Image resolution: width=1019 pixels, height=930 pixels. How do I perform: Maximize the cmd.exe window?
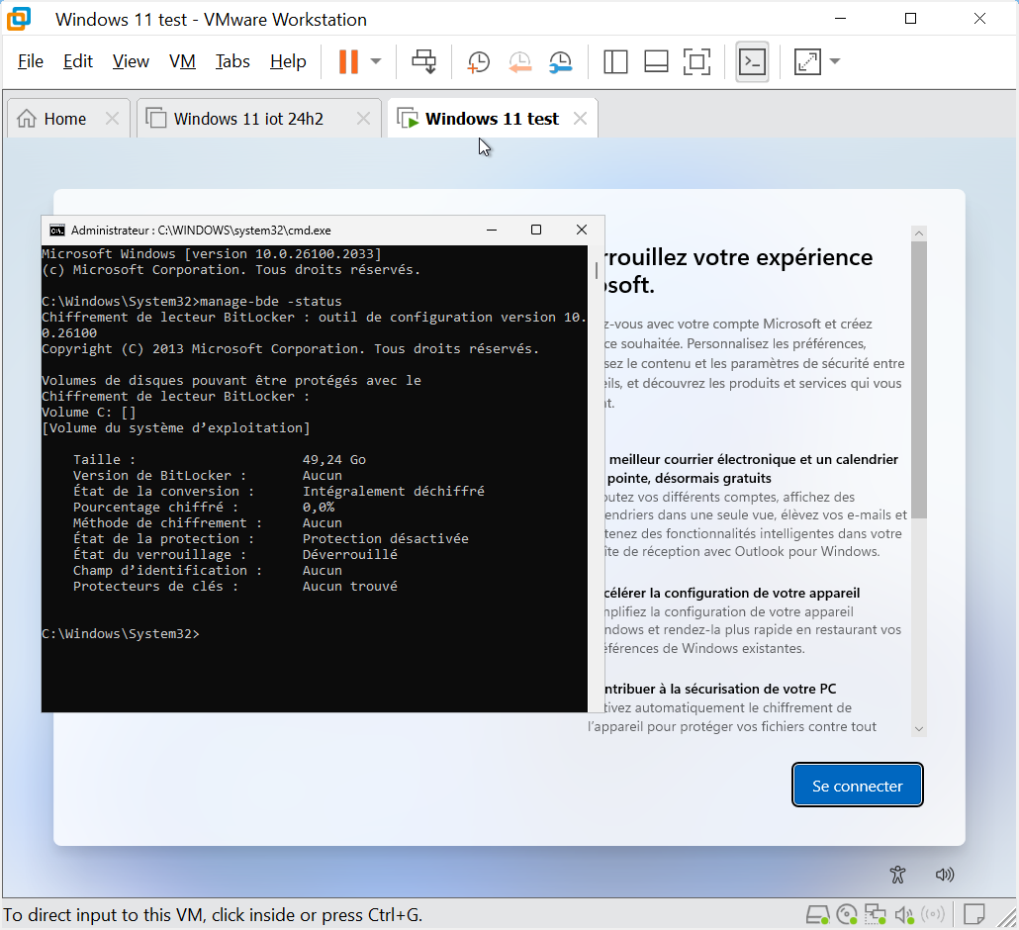point(536,231)
